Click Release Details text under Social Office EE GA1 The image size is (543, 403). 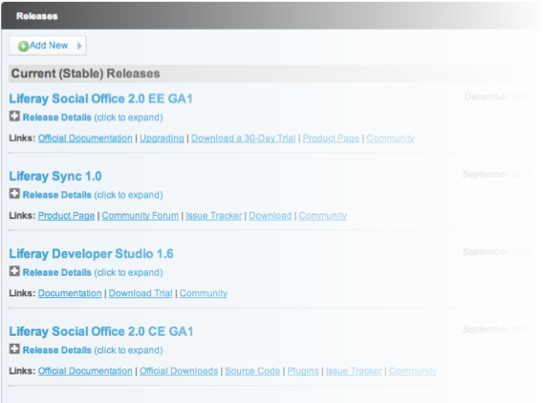56,117
